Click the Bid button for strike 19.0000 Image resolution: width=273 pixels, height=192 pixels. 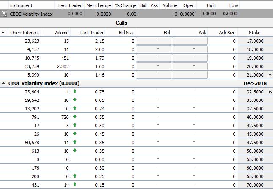(154, 58)
